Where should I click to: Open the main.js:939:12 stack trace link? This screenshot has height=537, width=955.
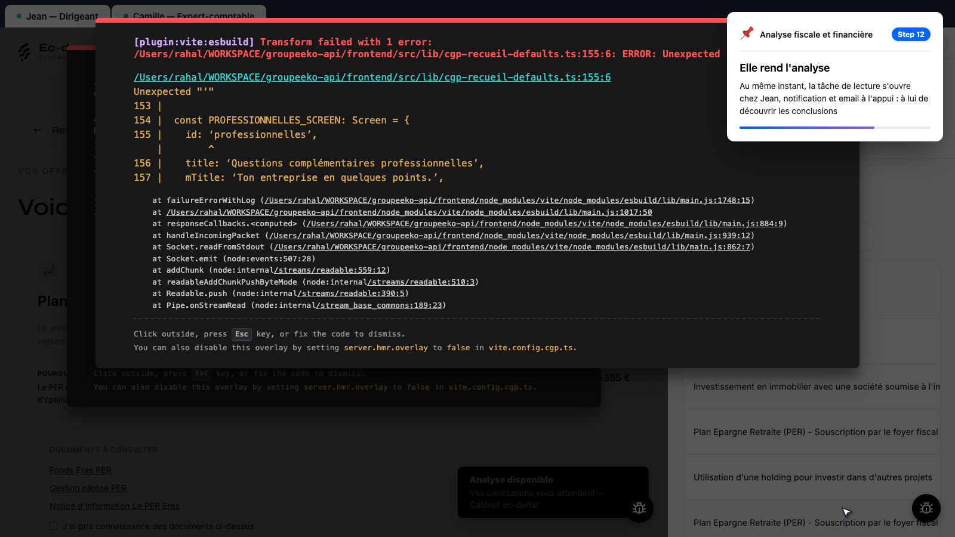510,235
